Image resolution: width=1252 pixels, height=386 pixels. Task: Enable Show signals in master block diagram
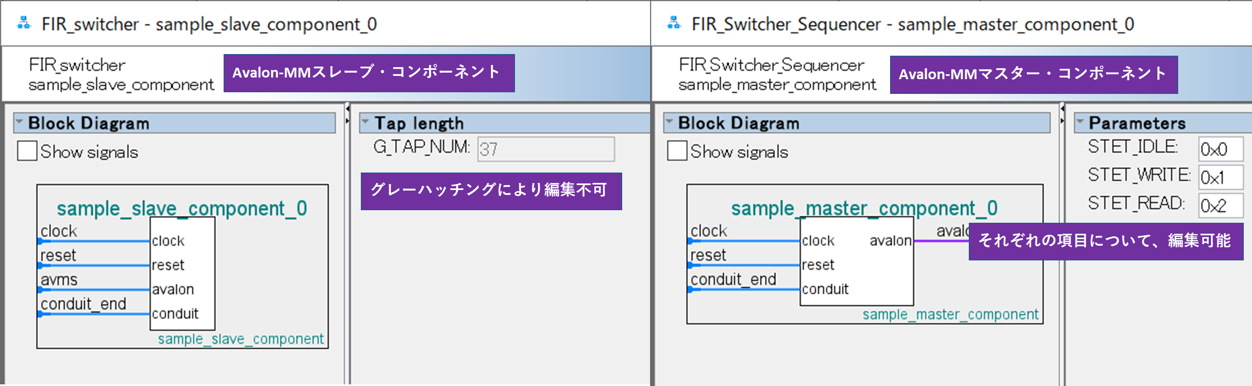coord(677,151)
